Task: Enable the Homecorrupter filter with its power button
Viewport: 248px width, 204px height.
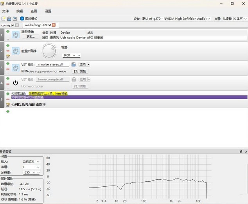Action: [x=16, y=83]
